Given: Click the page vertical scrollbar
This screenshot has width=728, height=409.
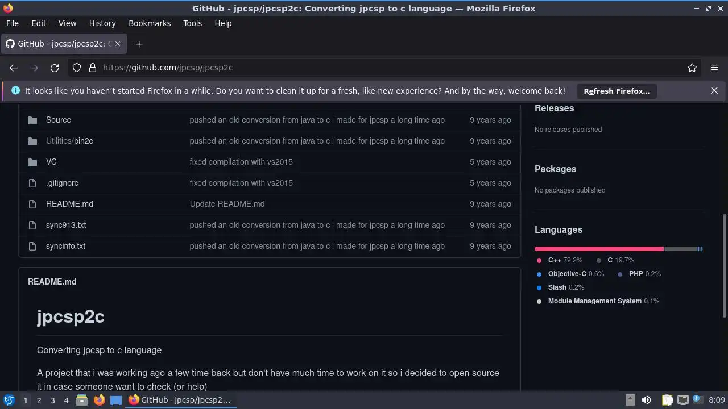Looking at the screenshot, I should (x=724, y=265).
